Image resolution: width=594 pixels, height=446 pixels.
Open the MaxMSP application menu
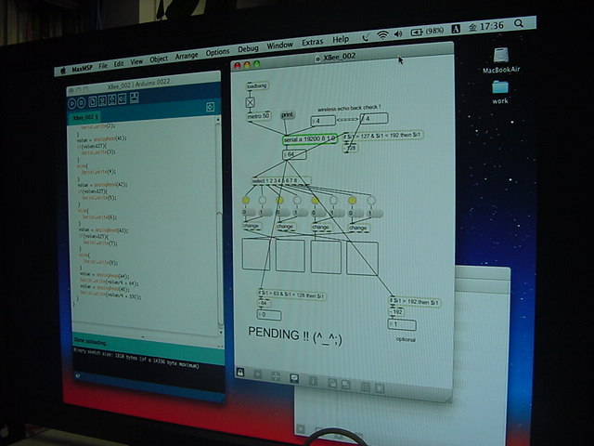click(83, 69)
